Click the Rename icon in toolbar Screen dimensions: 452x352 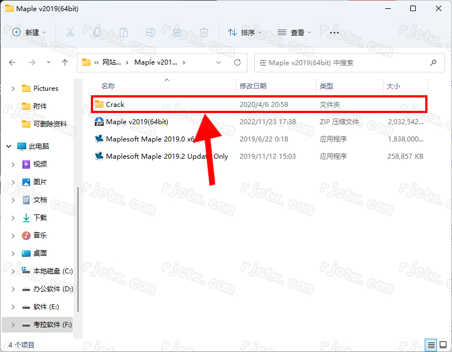[x=150, y=32]
